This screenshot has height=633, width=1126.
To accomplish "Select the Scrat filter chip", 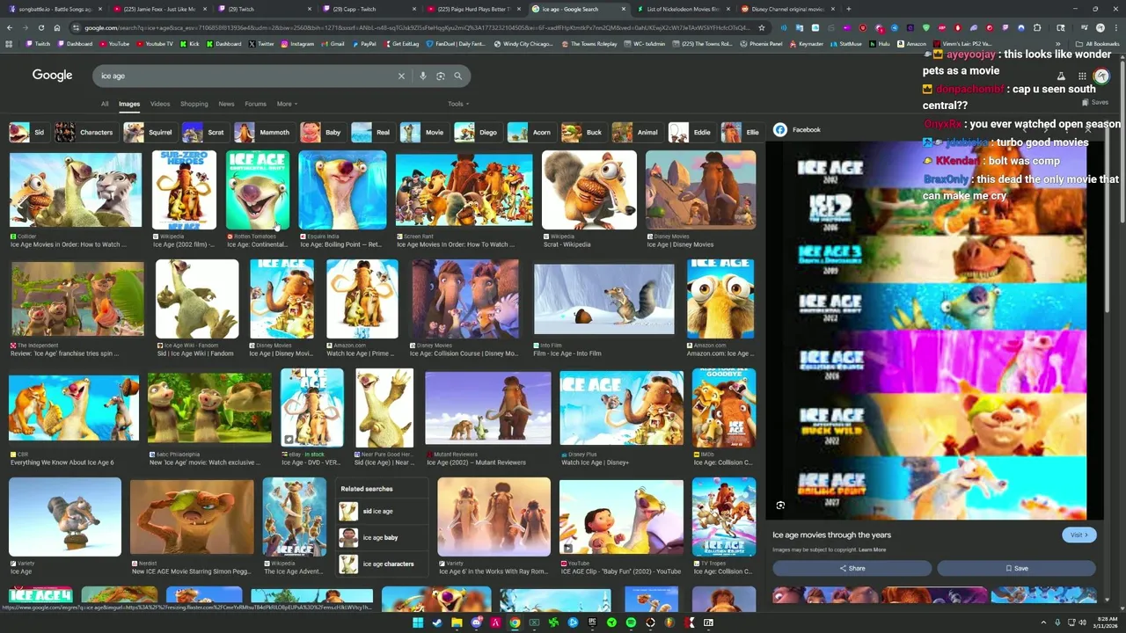I will [204, 132].
